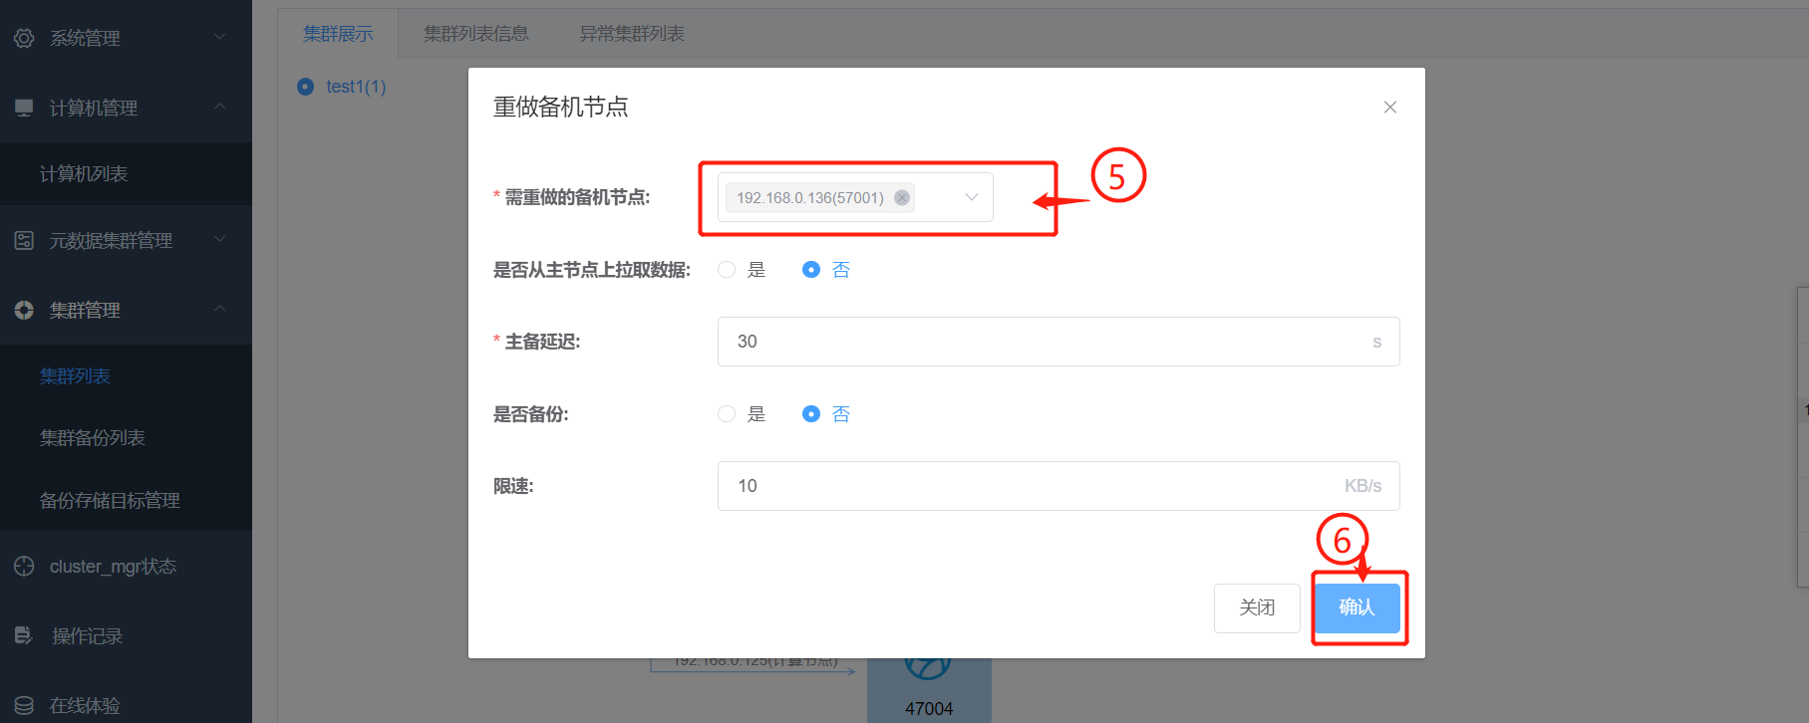Select 是 for 是否从主节点上拉取数据
Viewport: 1809px width, 723px height.
(x=727, y=270)
